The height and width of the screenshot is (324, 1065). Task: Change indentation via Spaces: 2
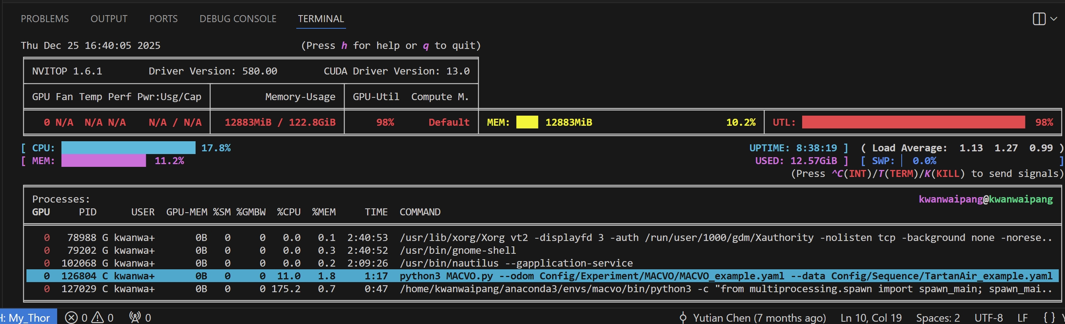click(x=938, y=318)
